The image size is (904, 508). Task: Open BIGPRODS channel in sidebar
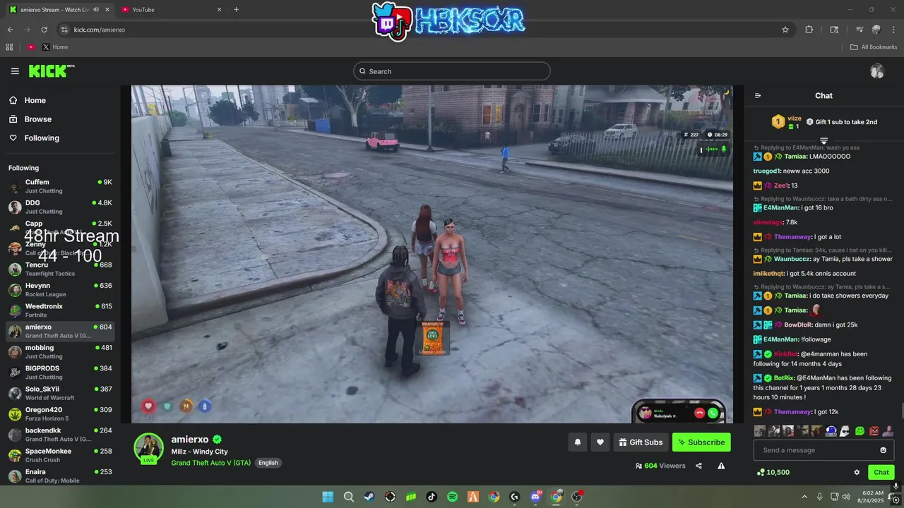click(x=60, y=373)
